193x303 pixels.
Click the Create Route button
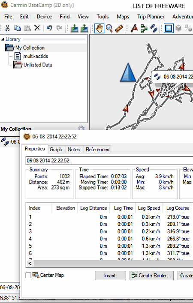(151, 276)
